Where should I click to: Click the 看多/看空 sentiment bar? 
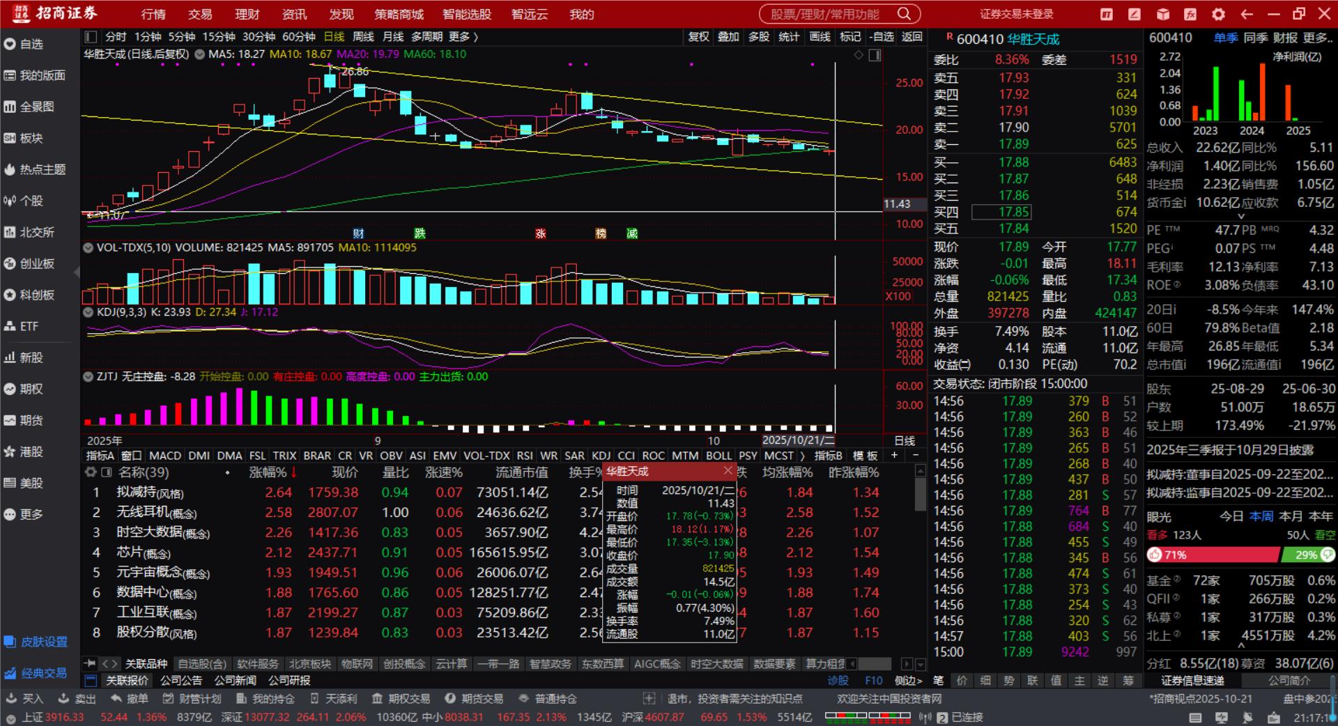click(1241, 555)
